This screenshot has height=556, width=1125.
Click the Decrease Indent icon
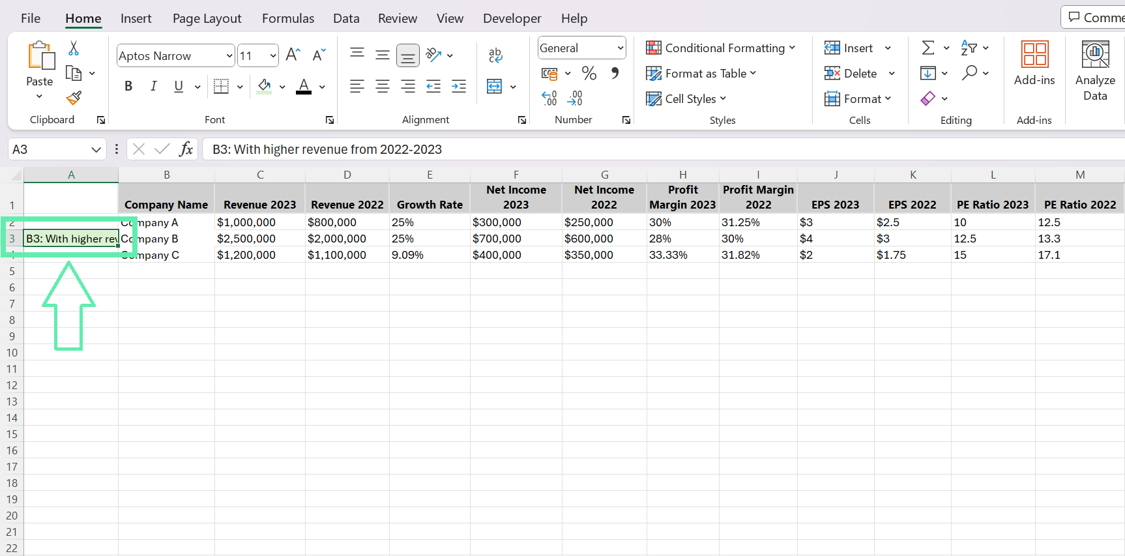433,86
